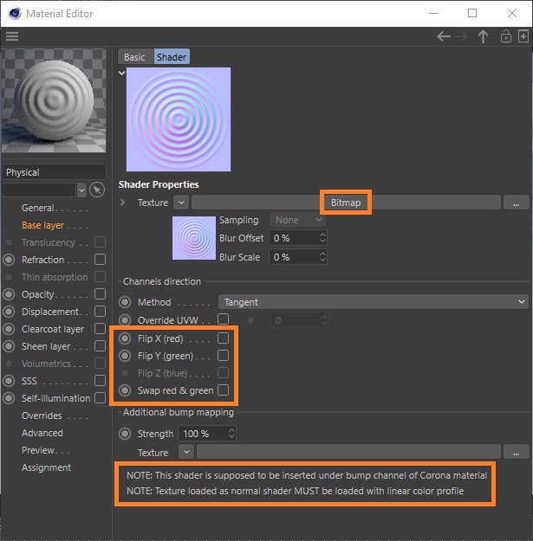Open the dropdown next to shader Texture label

point(181,203)
